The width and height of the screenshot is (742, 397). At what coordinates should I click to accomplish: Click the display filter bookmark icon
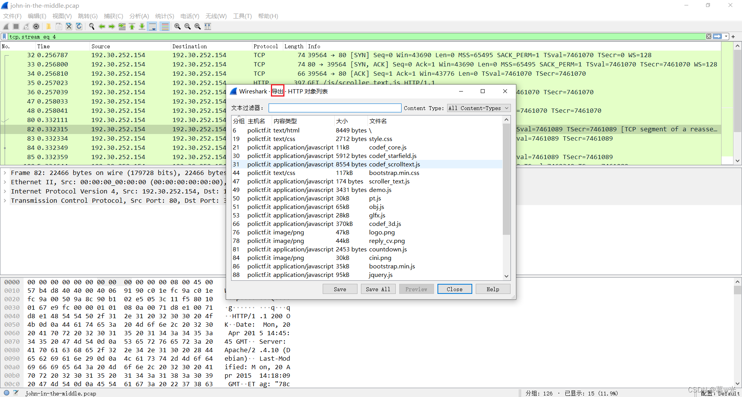point(4,36)
